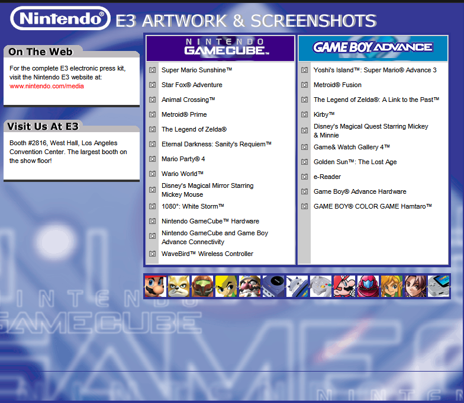The width and height of the screenshot is (464, 403).
Task: Click the Golden Sun character thumbnail
Action: click(415, 286)
